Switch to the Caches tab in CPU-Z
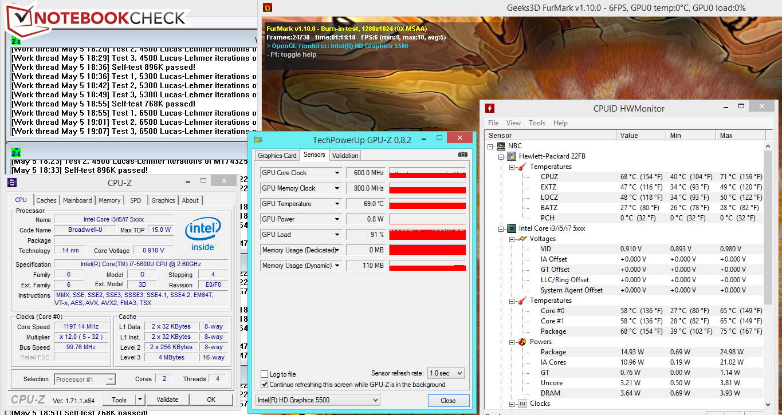The image size is (782, 415). tap(46, 200)
